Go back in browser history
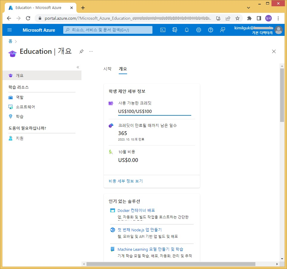 9,18
